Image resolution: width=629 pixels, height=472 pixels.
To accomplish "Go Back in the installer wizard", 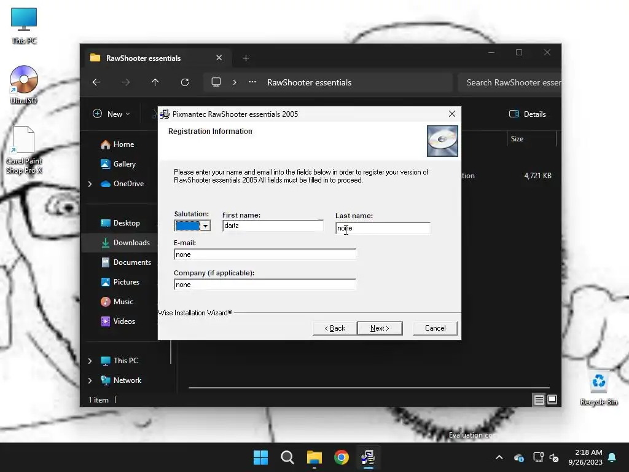I will [x=335, y=328].
